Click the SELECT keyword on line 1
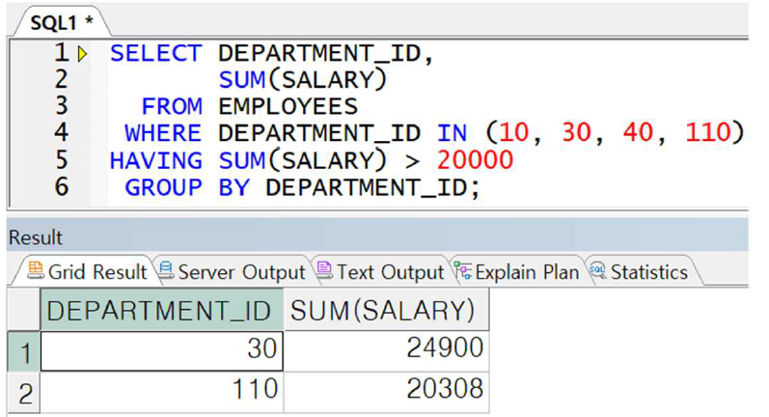The image size is (769, 417). click(x=156, y=53)
